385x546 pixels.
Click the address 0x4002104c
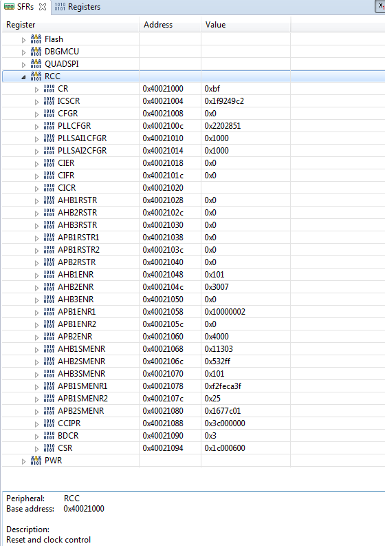click(163, 287)
